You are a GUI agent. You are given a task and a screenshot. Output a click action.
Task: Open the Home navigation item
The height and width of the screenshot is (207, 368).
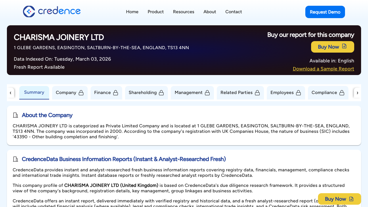132,12
